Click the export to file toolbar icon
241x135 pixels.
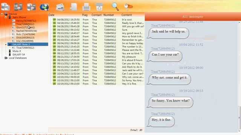pyautogui.click(x=73, y=7)
